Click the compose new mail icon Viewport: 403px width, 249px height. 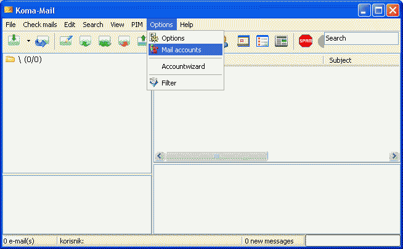point(66,41)
